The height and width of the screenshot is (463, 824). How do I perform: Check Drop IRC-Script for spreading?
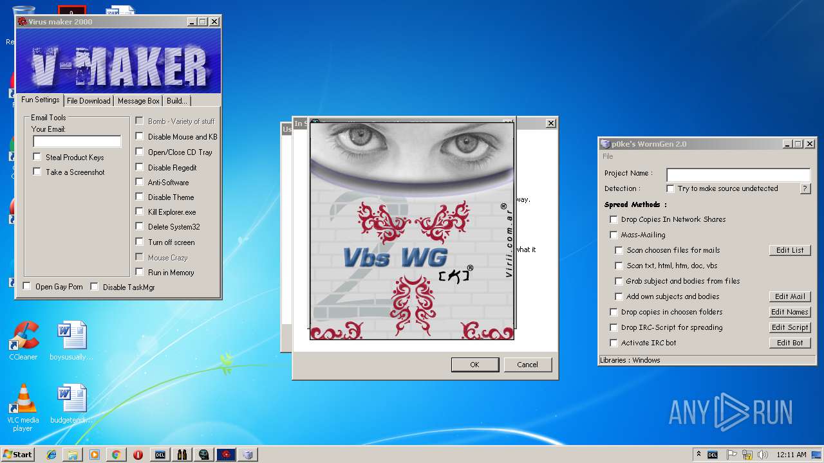point(613,327)
